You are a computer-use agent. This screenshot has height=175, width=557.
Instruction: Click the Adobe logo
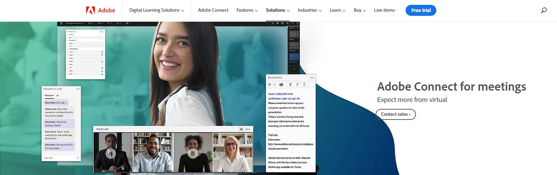[x=100, y=10]
